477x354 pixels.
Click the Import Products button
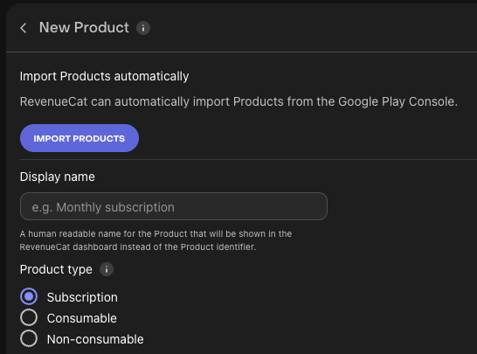click(79, 138)
